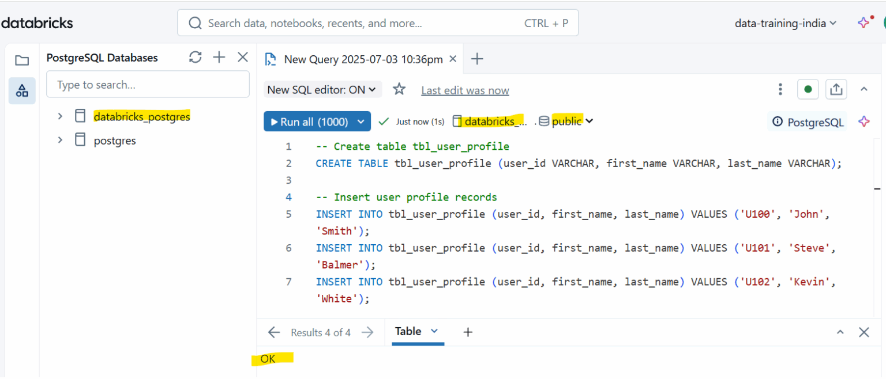This screenshot has height=379, width=886.
Task: Star the current query as favorite
Action: coord(399,90)
